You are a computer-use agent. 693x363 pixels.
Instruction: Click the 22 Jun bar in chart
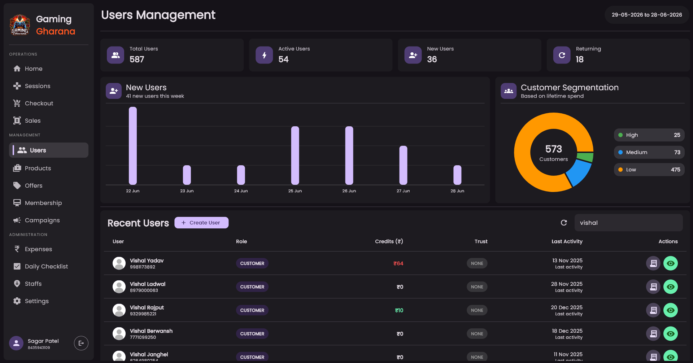click(133, 146)
